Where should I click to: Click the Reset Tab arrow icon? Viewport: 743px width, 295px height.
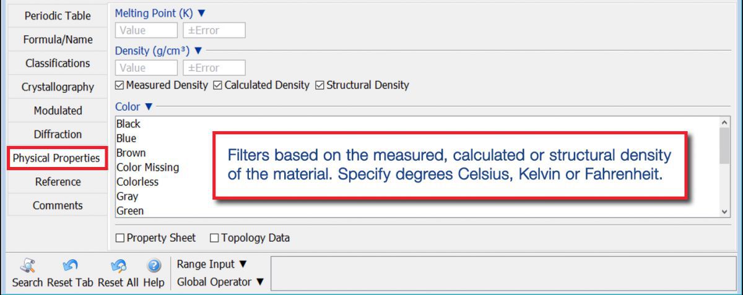(70, 266)
